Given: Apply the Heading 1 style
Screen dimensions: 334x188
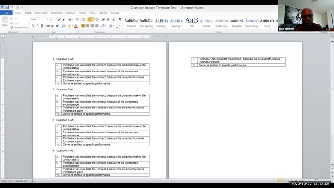Looking at the screenshot, I should [x=161, y=23].
